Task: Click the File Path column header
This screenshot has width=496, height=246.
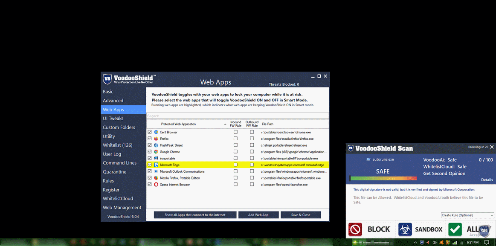Action: 267,124
